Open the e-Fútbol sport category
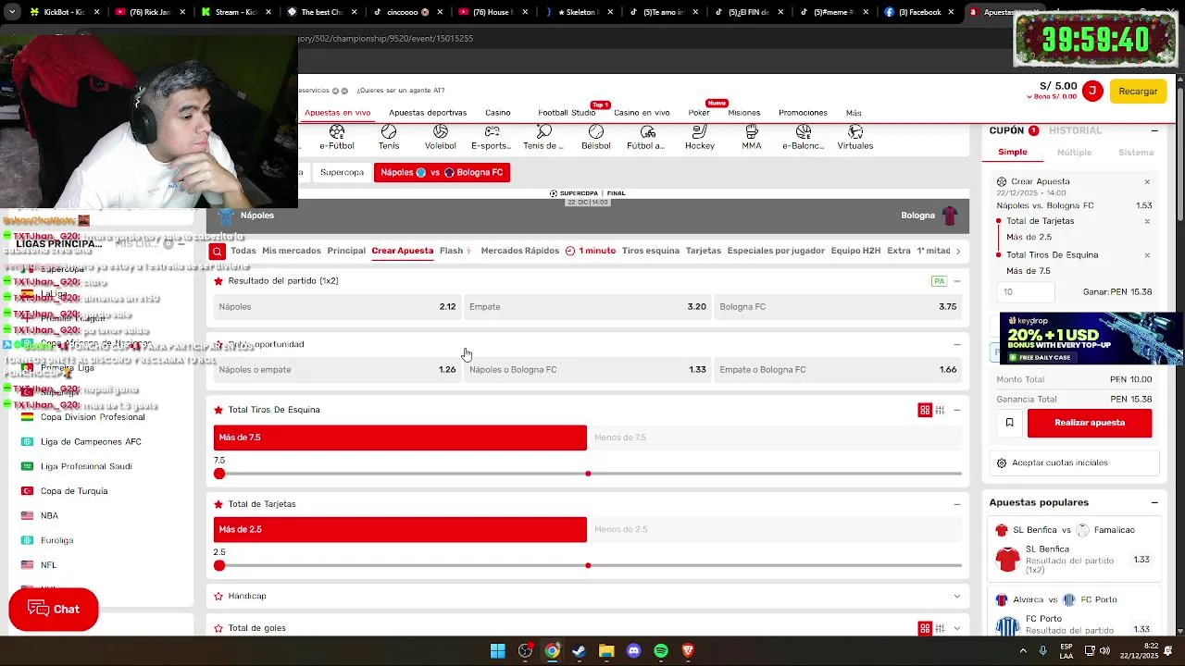 pyautogui.click(x=337, y=138)
